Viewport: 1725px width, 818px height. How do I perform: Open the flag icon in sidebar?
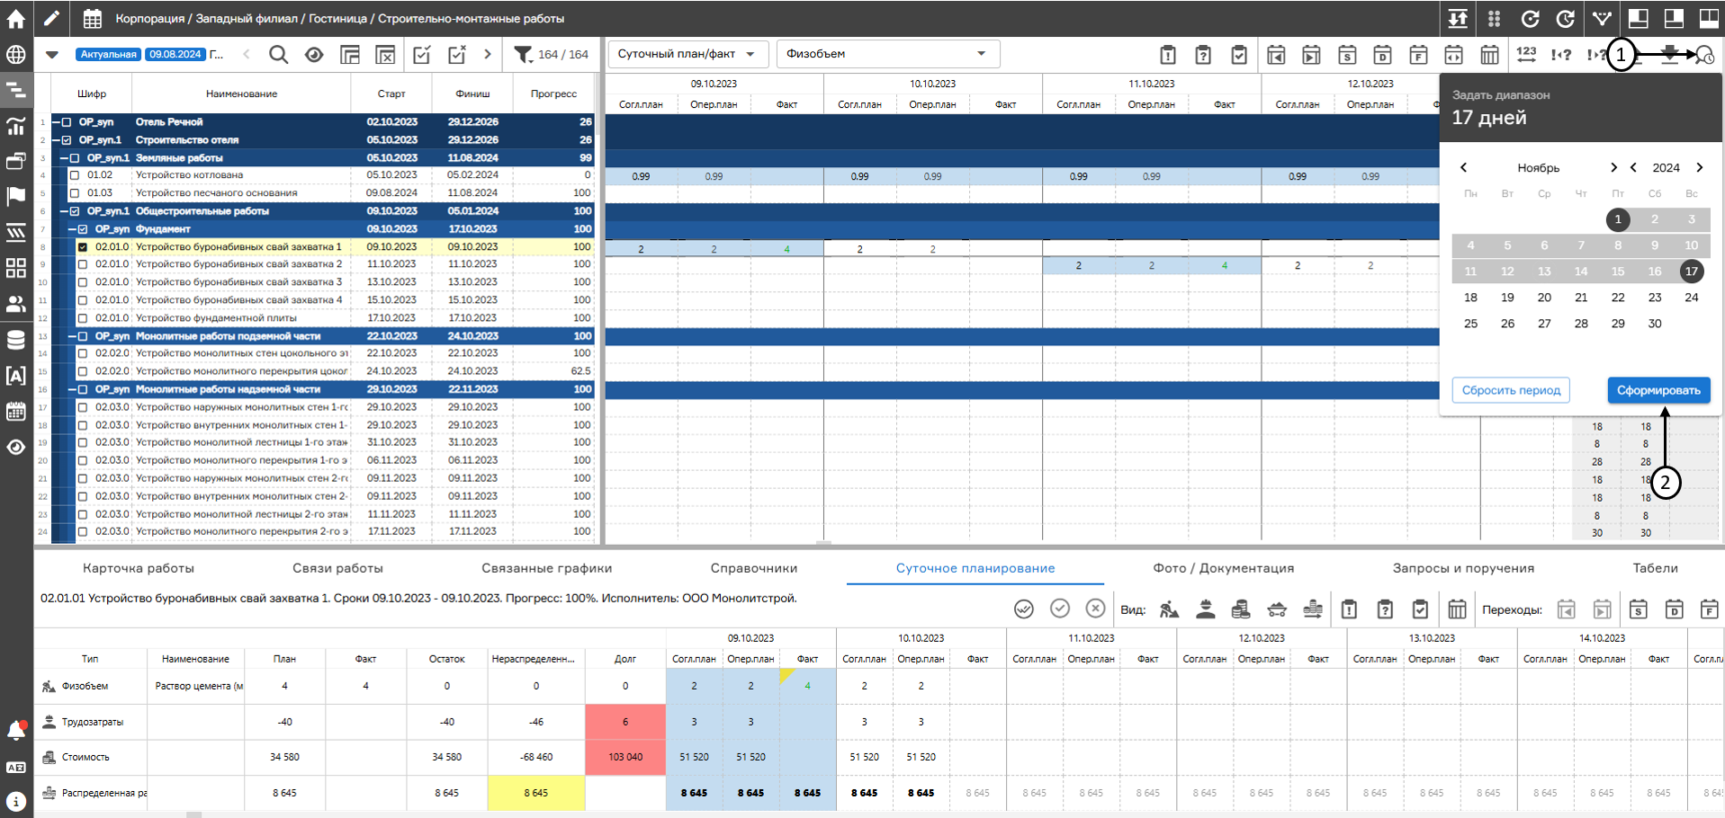(x=16, y=196)
